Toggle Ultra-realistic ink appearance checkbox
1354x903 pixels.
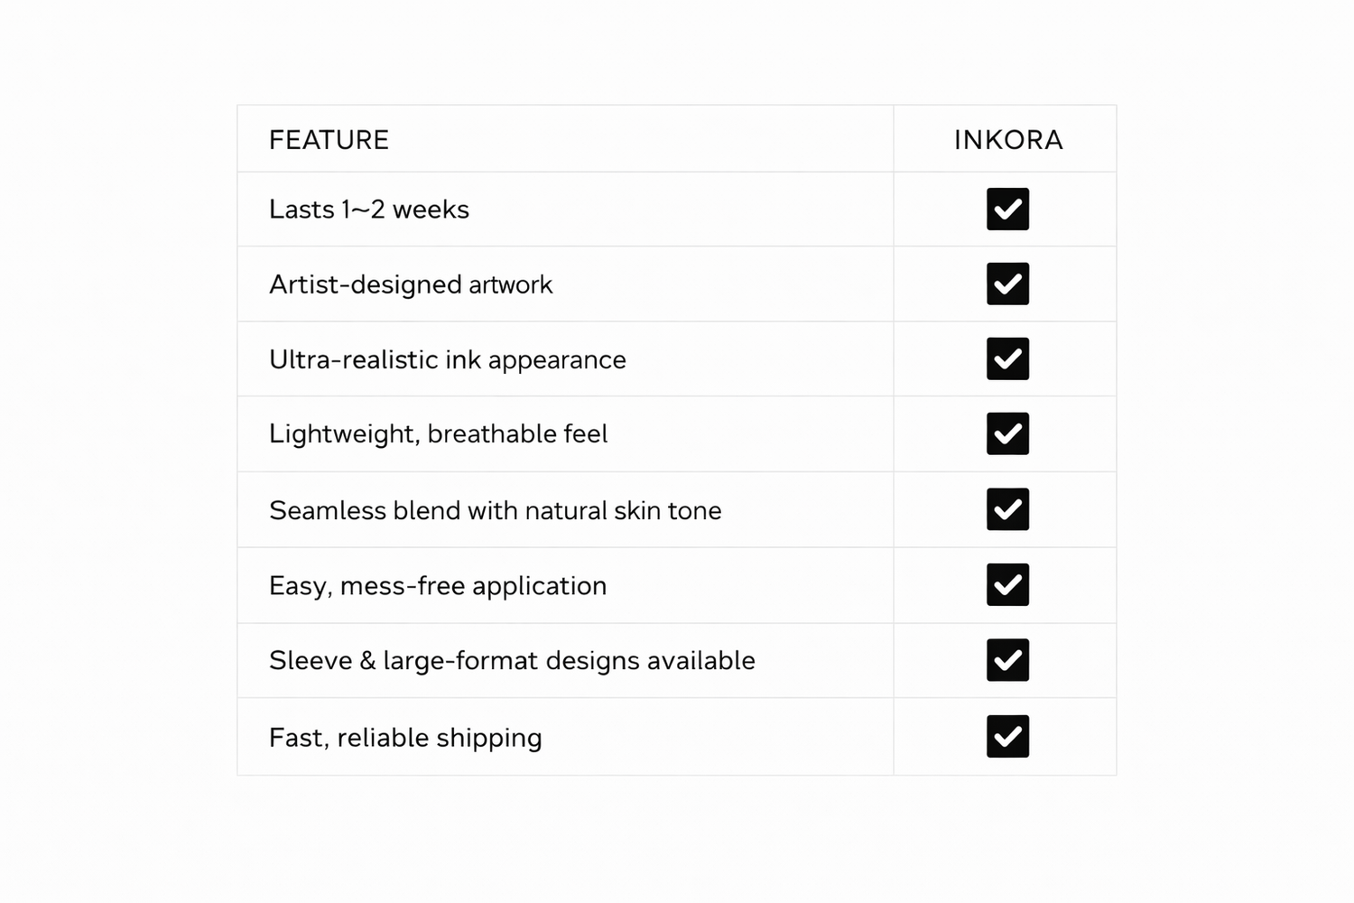point(1007,359)
